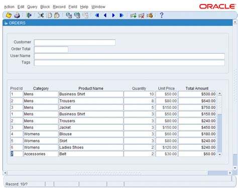Open the Field menu
The image size is (238, 188).
coord(73,7)
